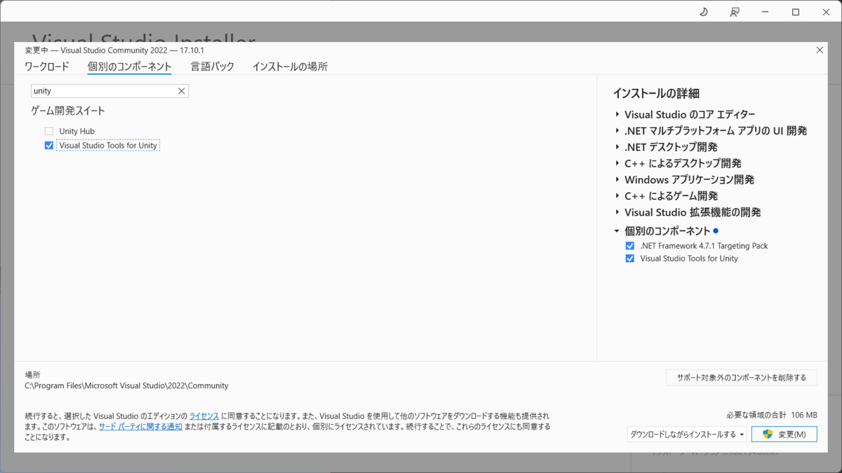Toggle the dark mode moon icon
This screenshot has height=473, width=842.
(x=704, y=12)
